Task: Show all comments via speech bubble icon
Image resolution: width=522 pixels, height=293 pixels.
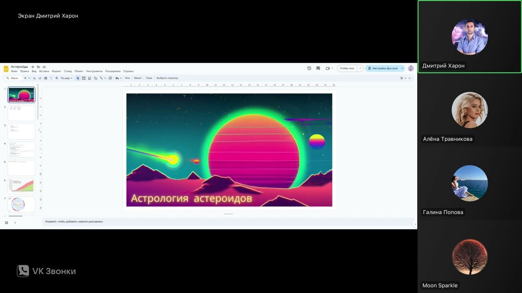Action: pyautogui.click(x=318, y=68)
